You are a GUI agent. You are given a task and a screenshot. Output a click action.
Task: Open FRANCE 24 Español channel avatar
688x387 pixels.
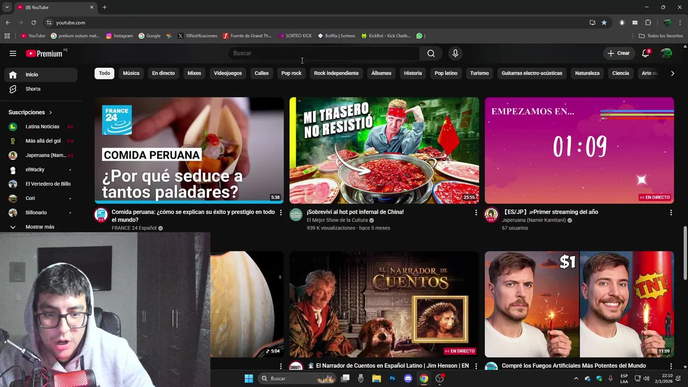pos(101,215)
